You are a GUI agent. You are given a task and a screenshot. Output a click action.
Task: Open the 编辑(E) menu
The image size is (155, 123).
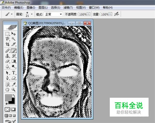click(19, 7)
